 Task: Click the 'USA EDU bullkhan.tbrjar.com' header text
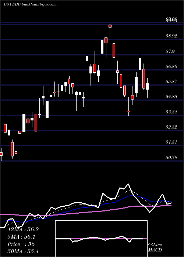click(x=30, y=4)
